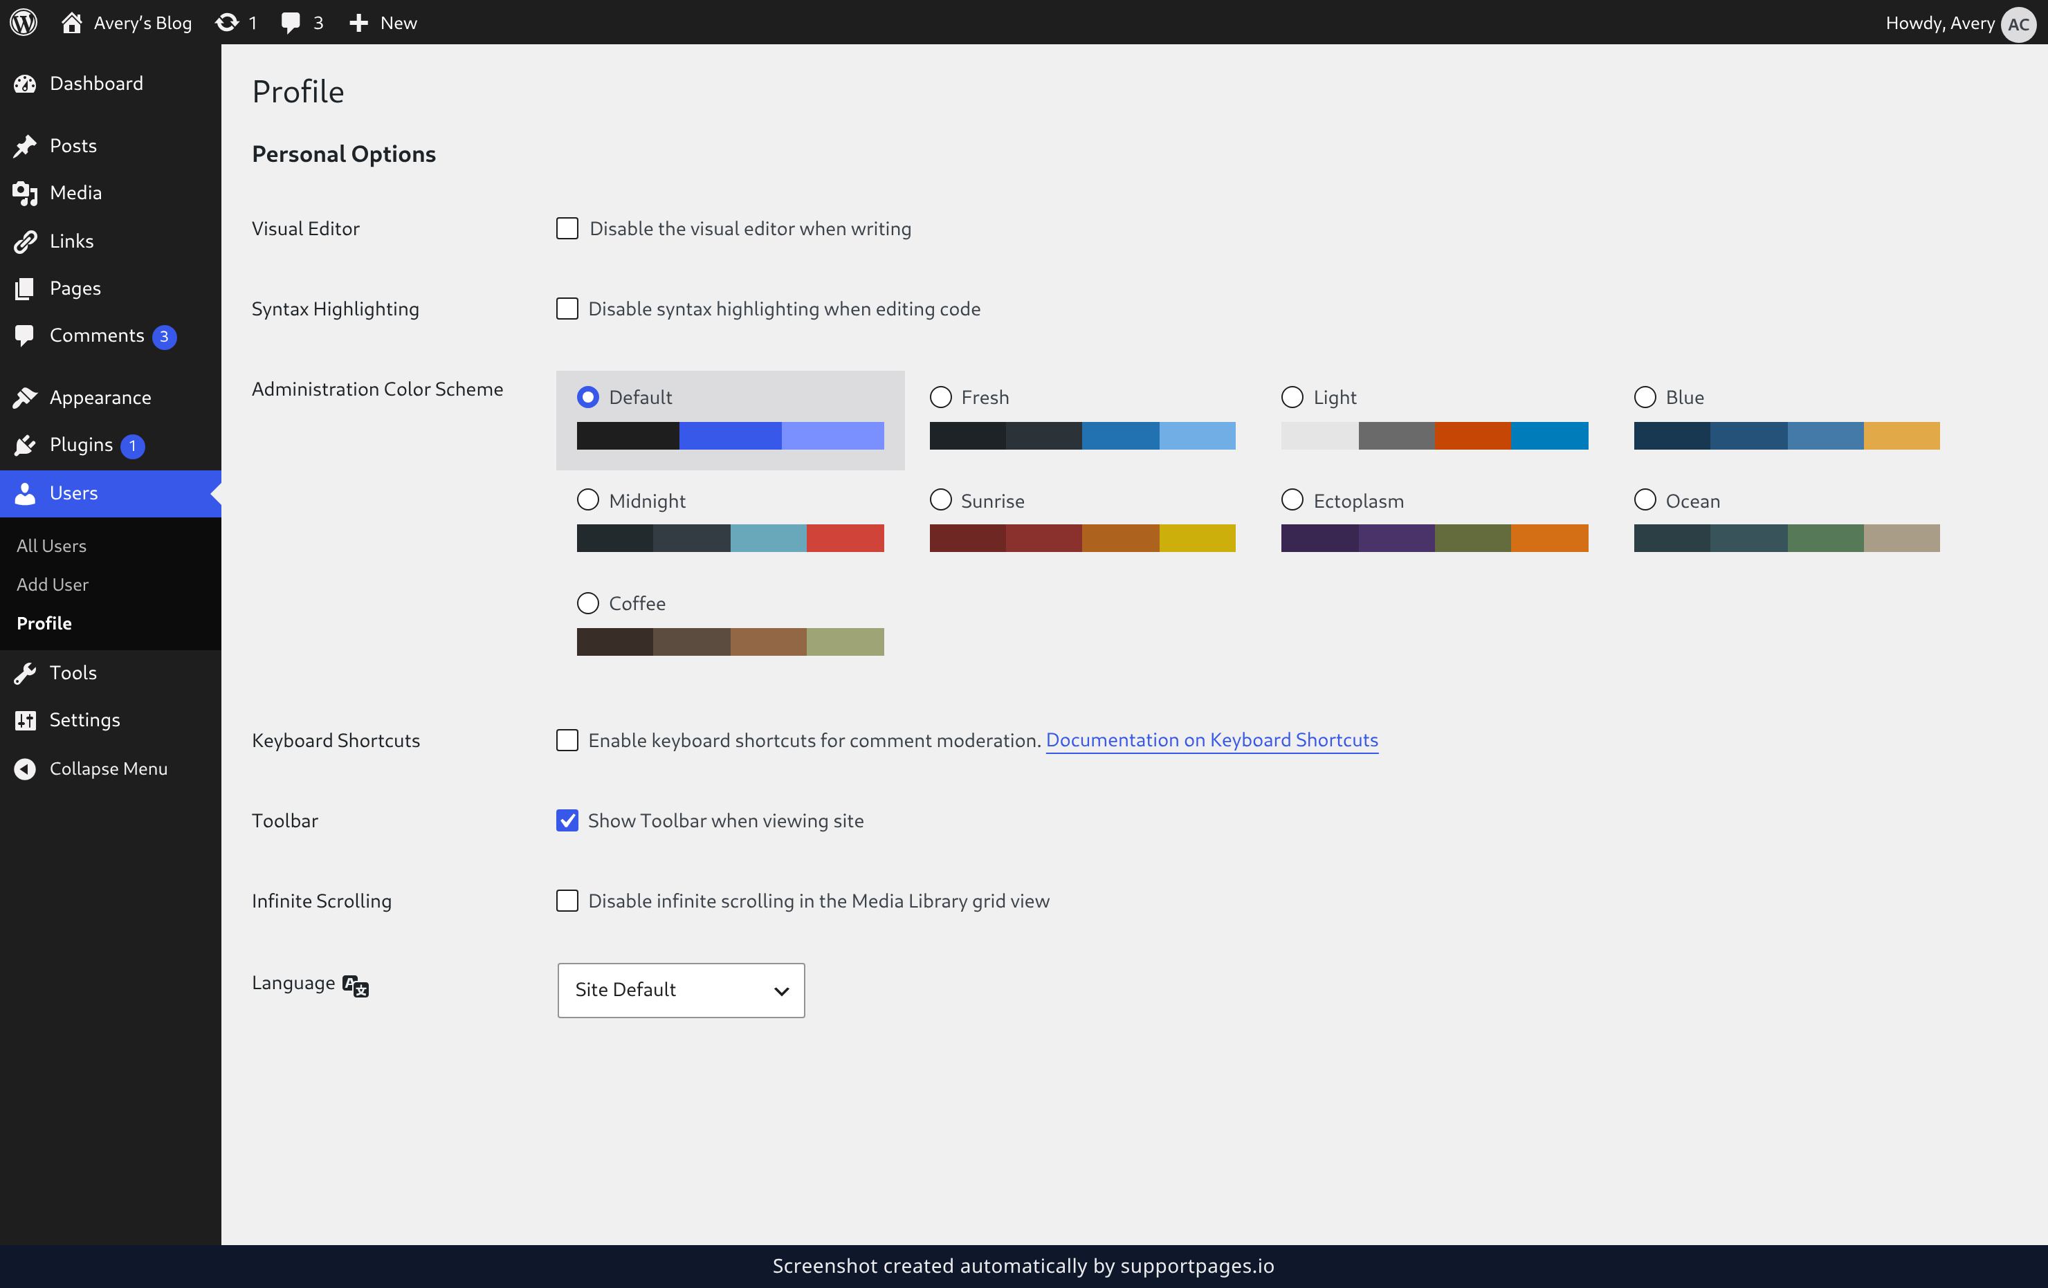Image resolution: width=2048 pixels, height=1288 pixels.
Task: Click the Settings sliders icon
Action: [25, 720]
